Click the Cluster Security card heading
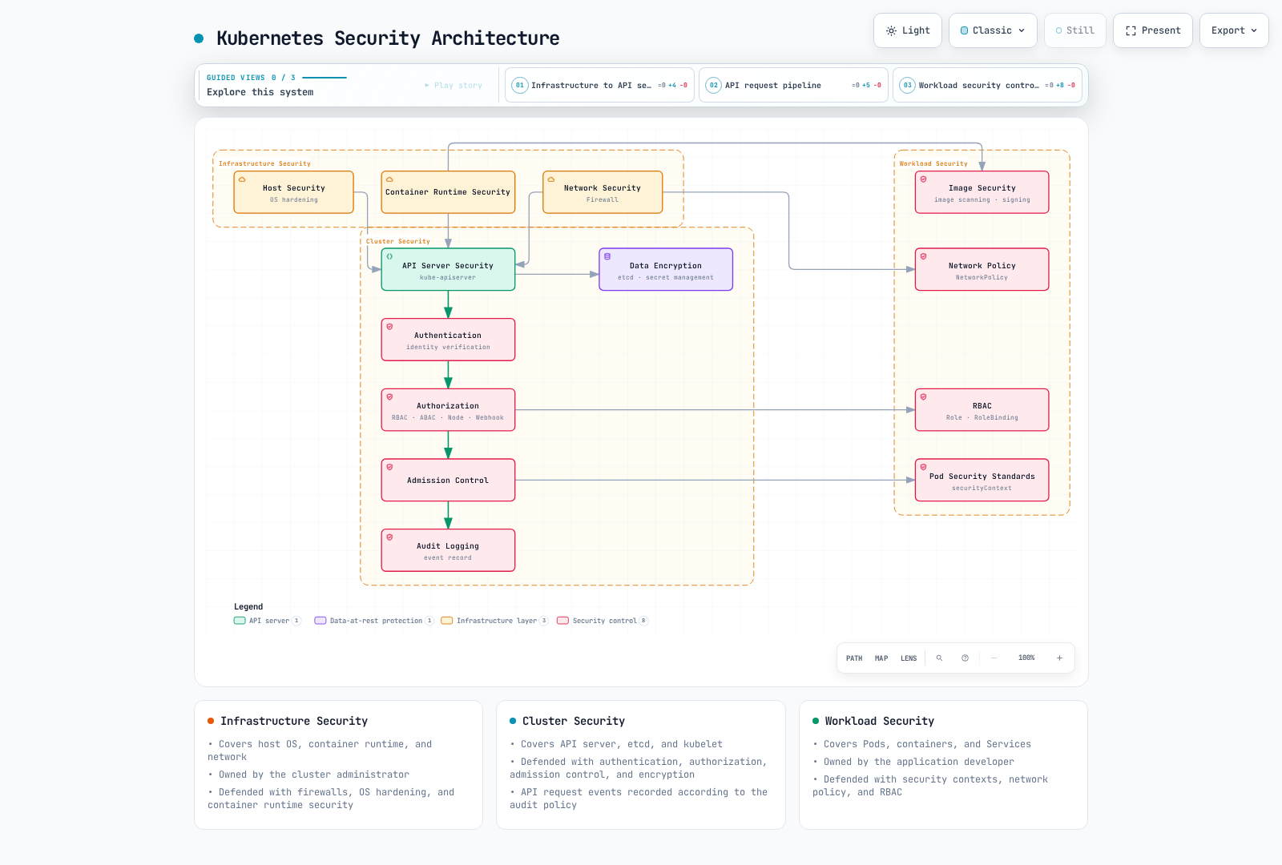 573,721
